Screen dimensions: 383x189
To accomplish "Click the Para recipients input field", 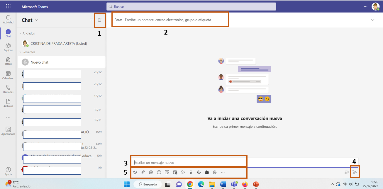I will [x=170, y=20].
